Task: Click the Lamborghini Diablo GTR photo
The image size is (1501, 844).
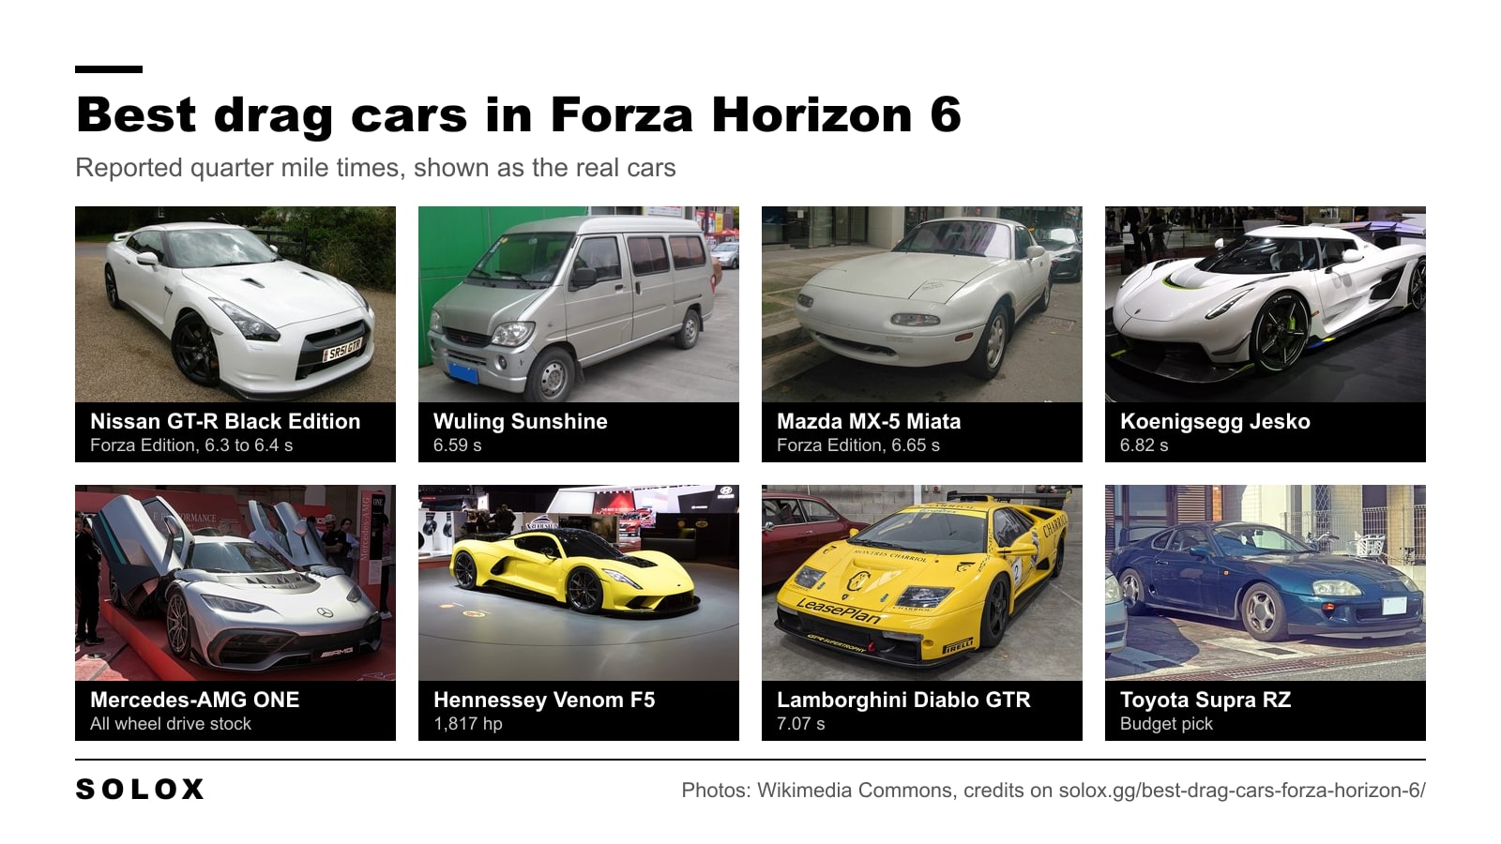Action: (922, 582)
